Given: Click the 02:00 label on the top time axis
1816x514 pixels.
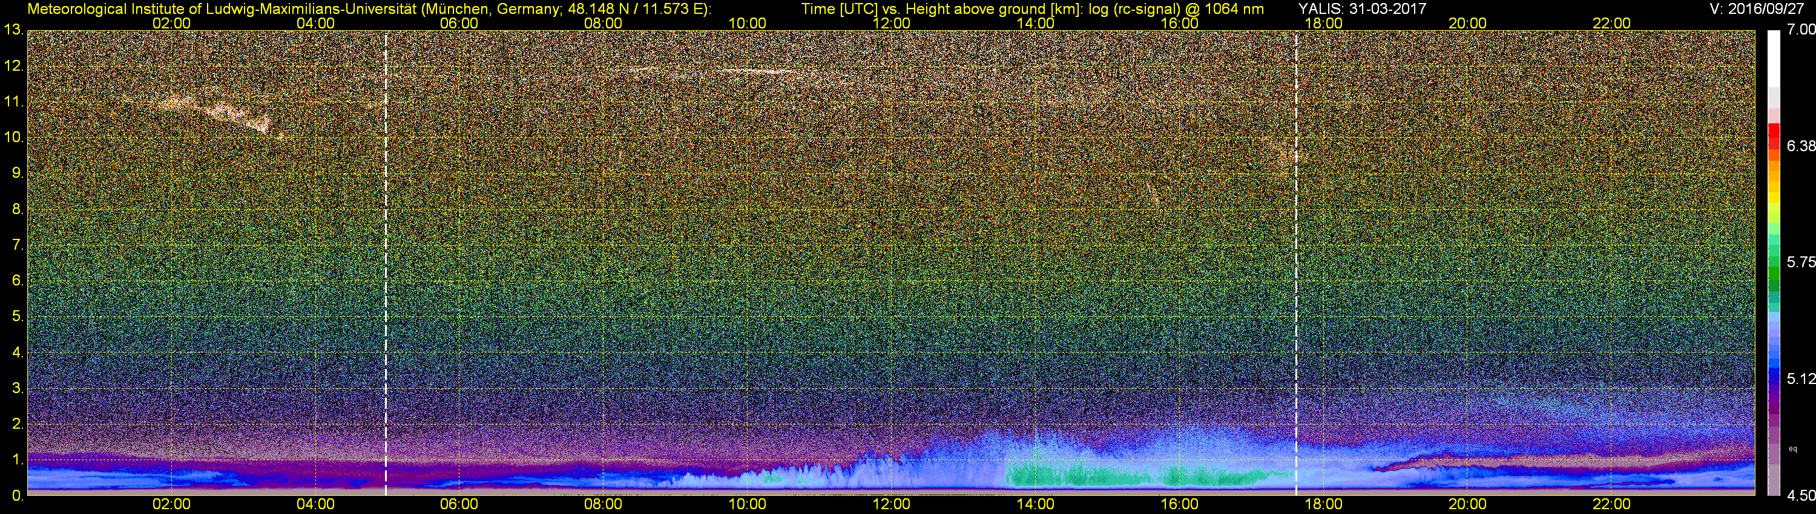Looking at the screenshot, I should [171, 23].
